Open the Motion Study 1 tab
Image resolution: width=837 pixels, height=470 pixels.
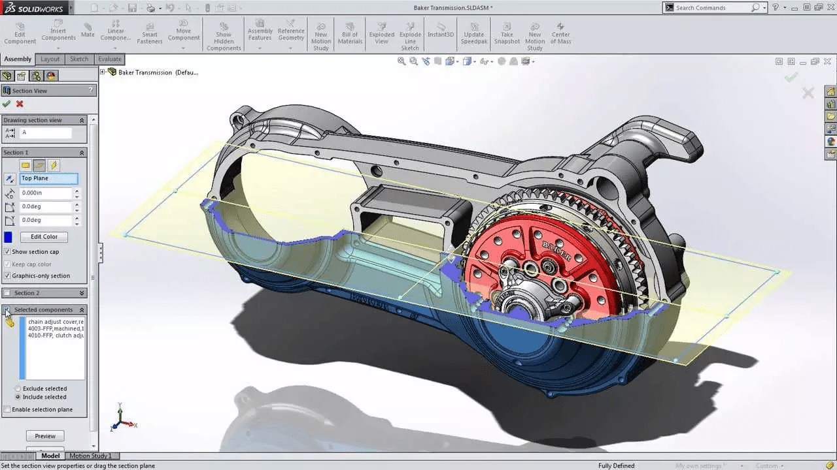tap(92, 455)
